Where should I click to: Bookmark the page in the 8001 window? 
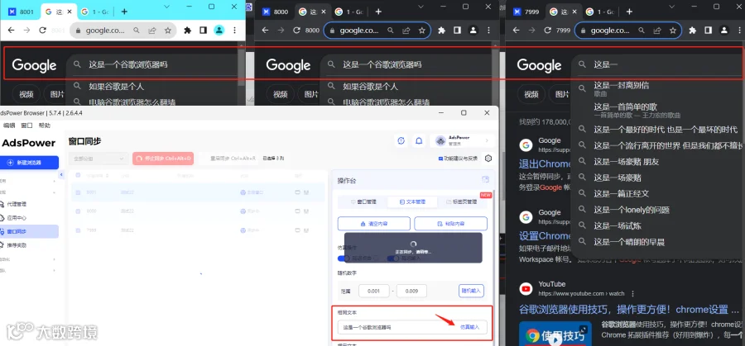(x=168, y=31)
